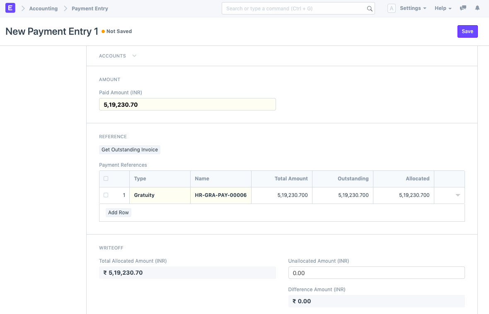Open the notifications bell
Image resolution: width=489 pixels, height=314 pixels.
(477, 8)
